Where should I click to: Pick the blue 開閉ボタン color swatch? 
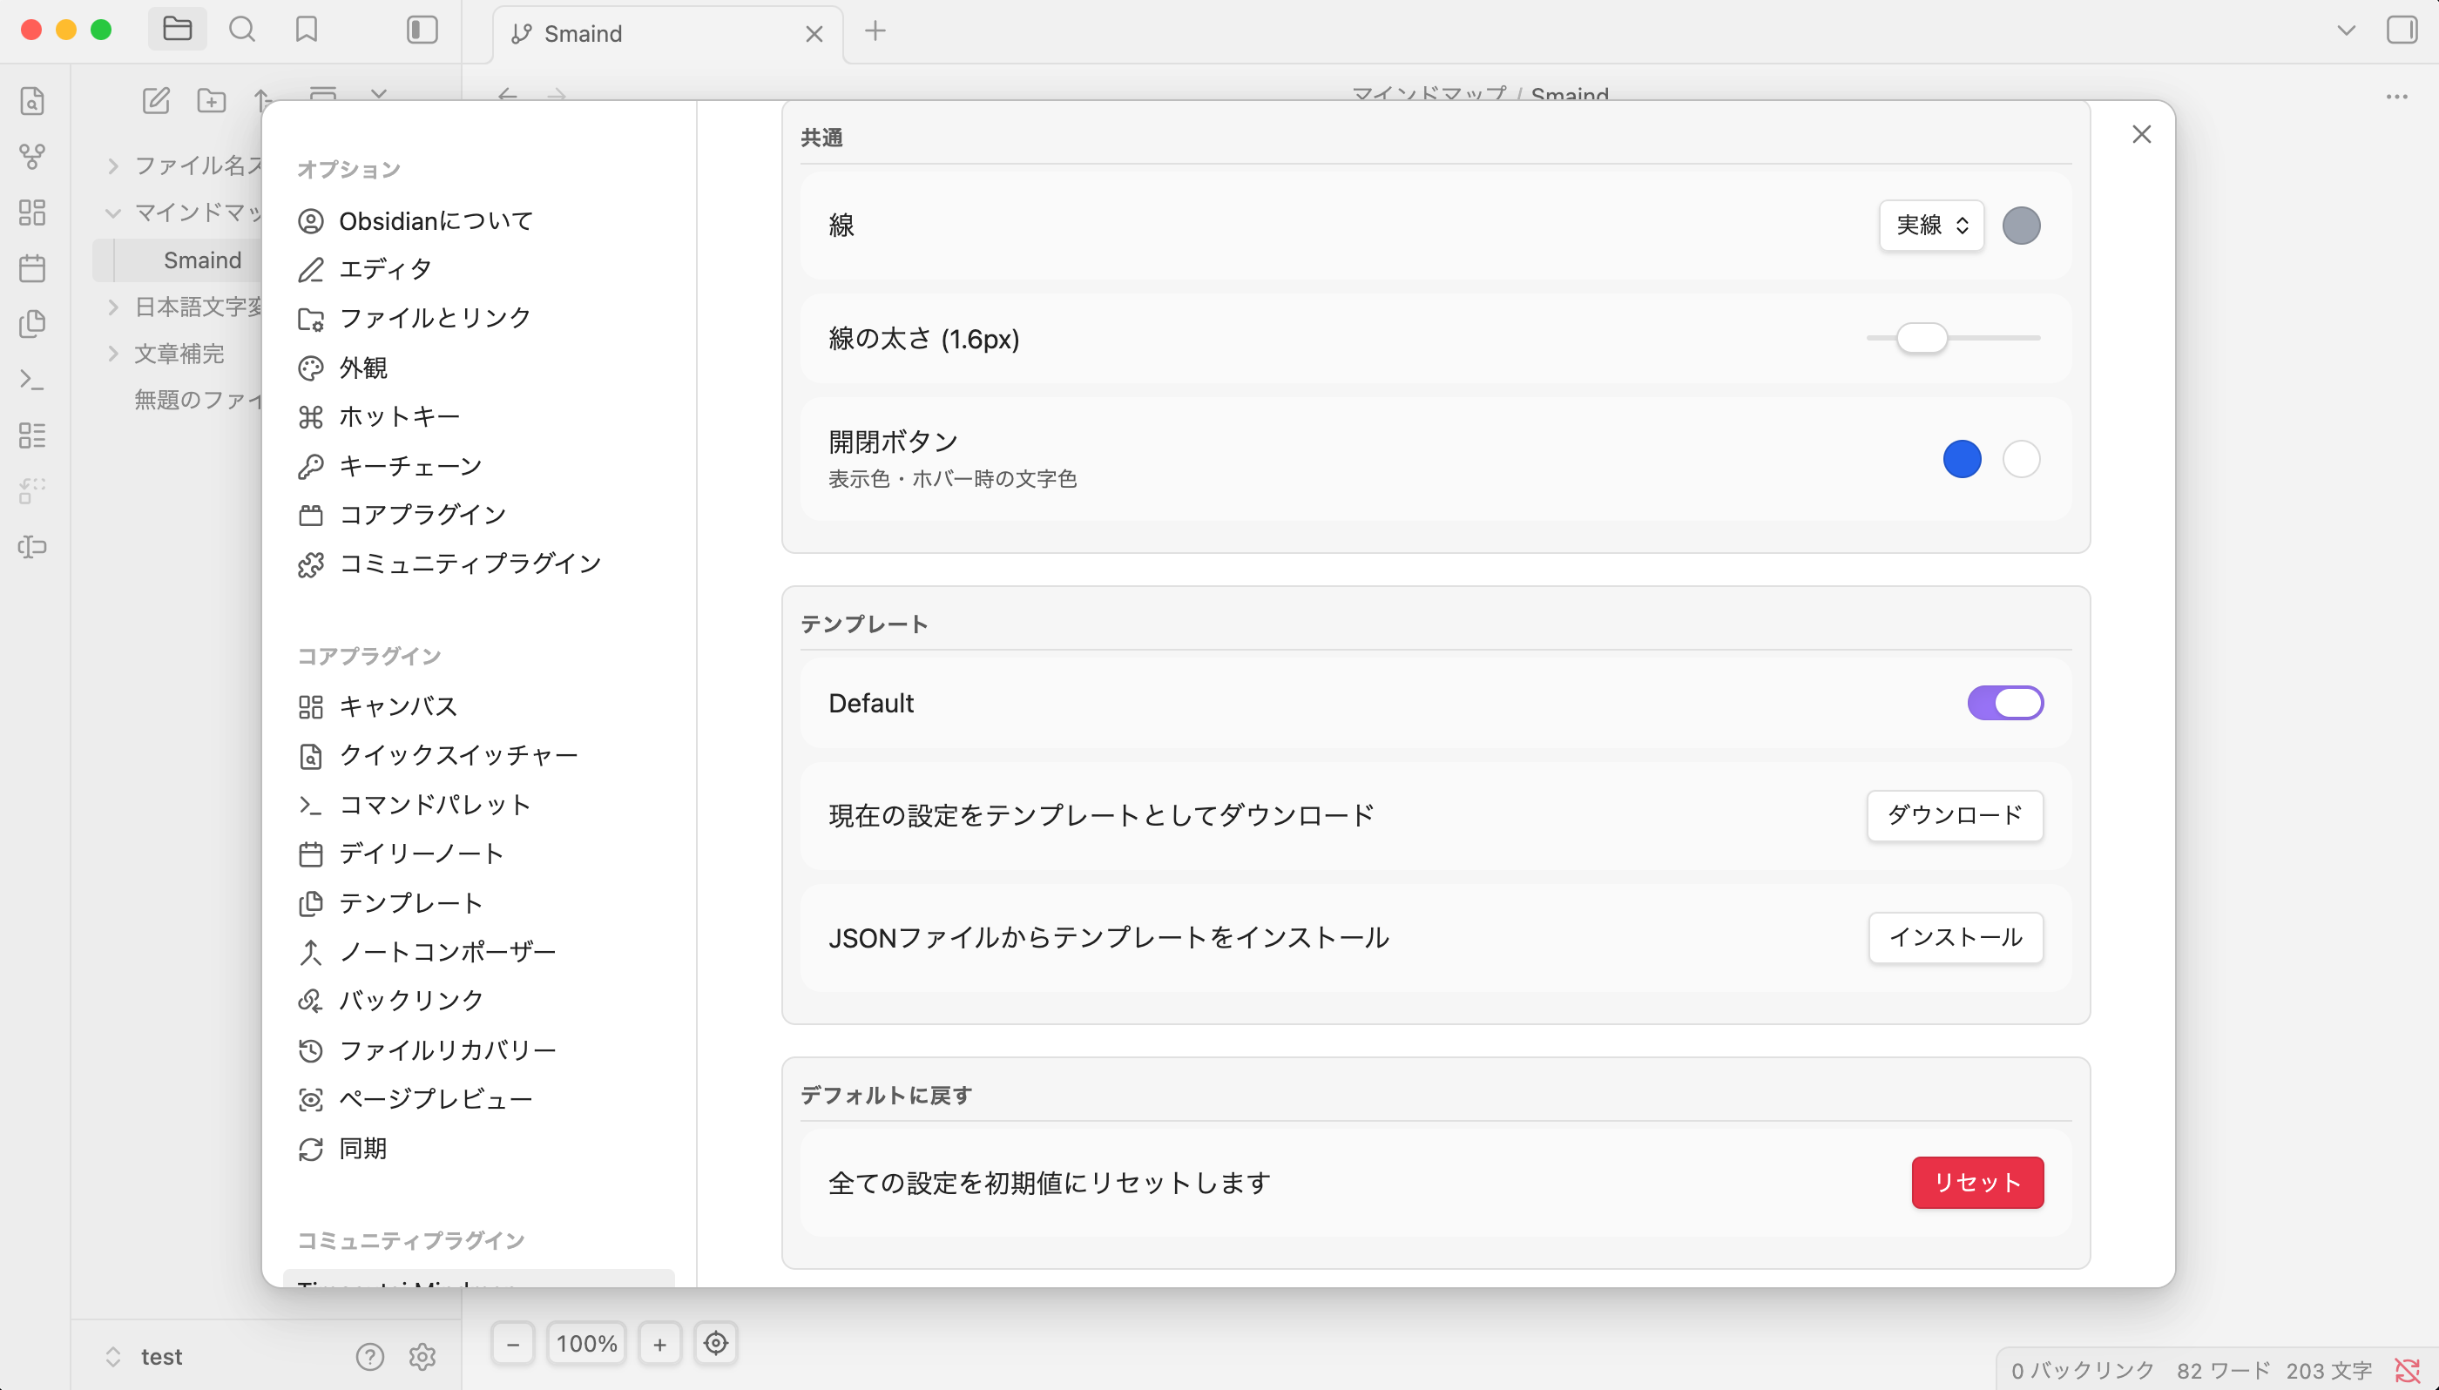pyautogui.click(x=1962, y=459)
